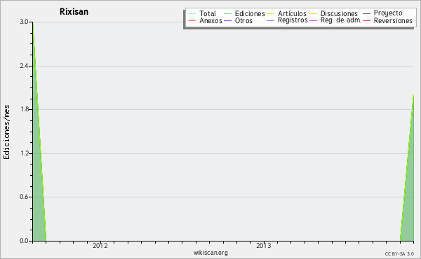Click the y-axis value 0.6
The height and width of the screenshot is (259, 421).
24,197
